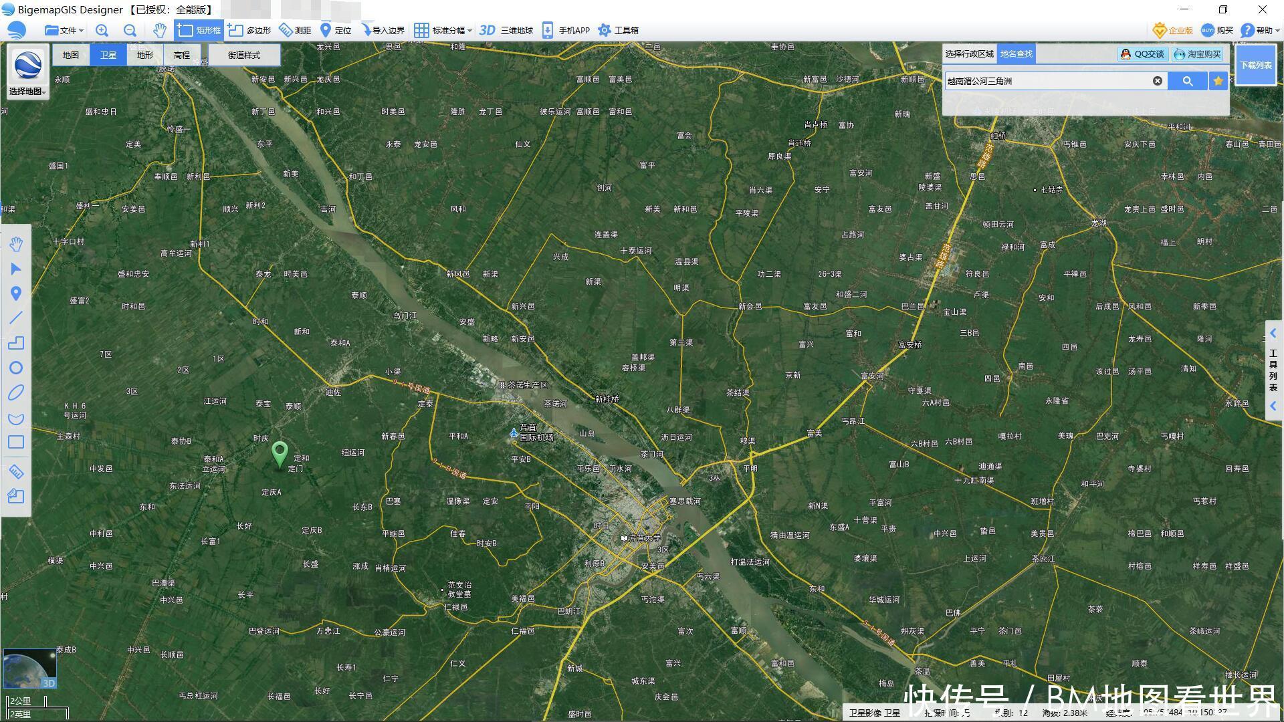Click the 购买 purchase button
The height and width of the screenshot is (722, 1284).
pos(1218,30)
